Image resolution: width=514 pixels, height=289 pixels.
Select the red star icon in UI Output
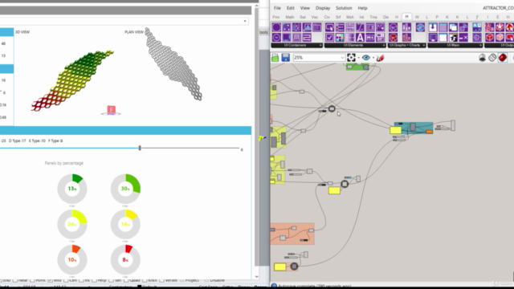(x=500, y=27)
